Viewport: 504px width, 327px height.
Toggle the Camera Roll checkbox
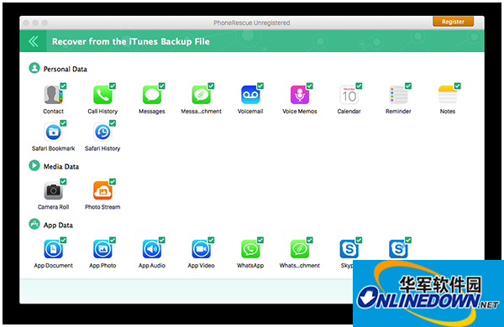click(x=63, y=182)
